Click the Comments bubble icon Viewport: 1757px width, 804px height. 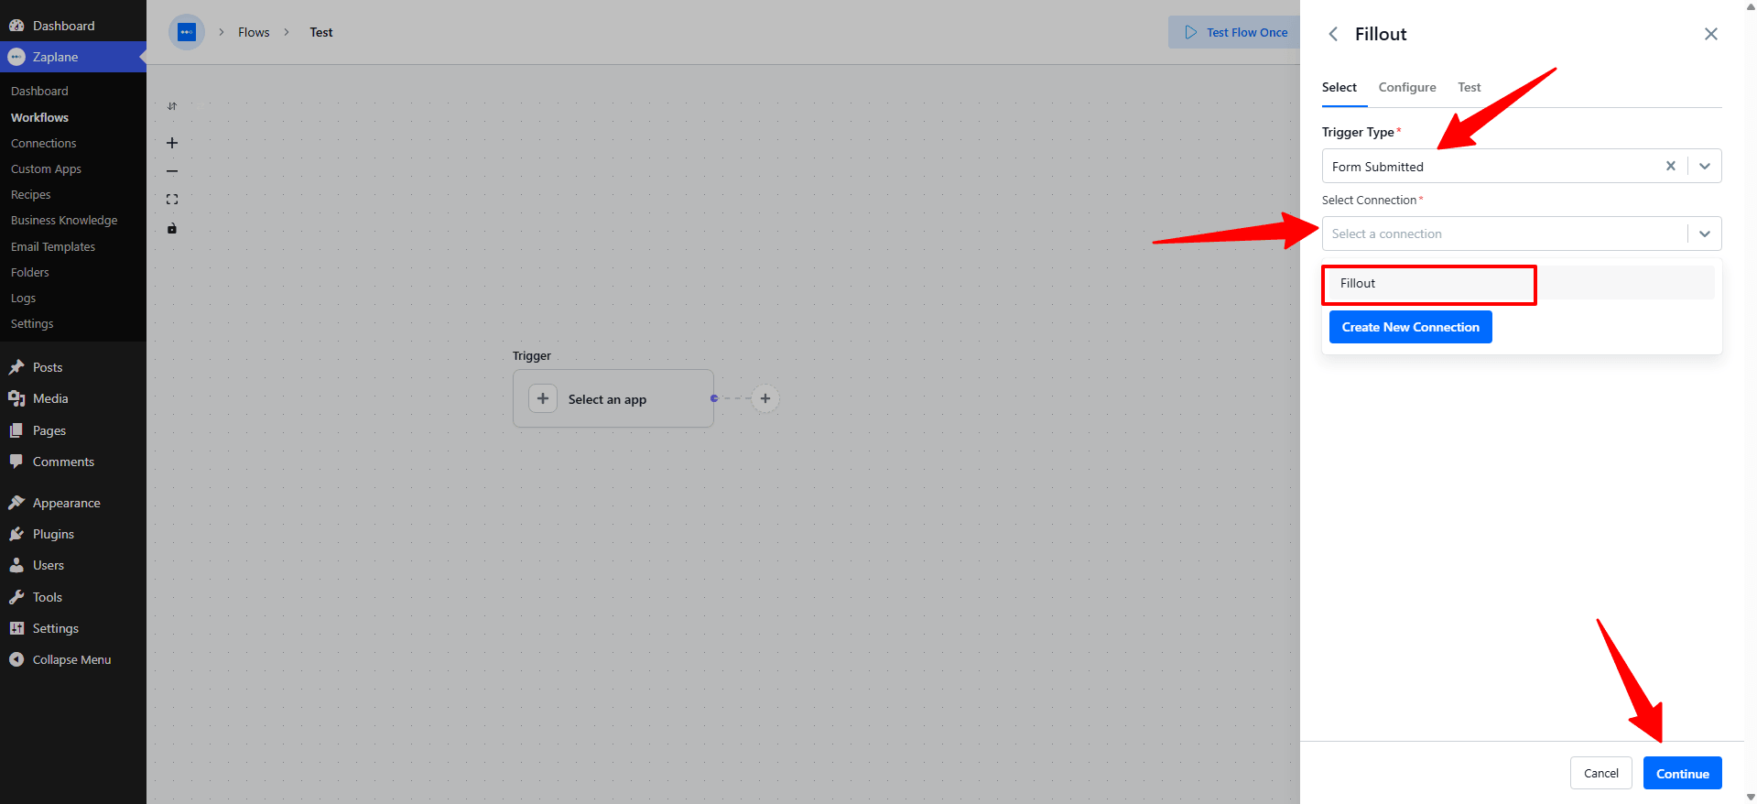(x=16, y=462)
